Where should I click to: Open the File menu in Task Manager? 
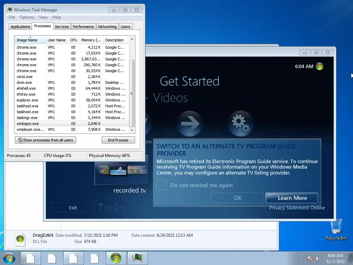click(12, 17)
